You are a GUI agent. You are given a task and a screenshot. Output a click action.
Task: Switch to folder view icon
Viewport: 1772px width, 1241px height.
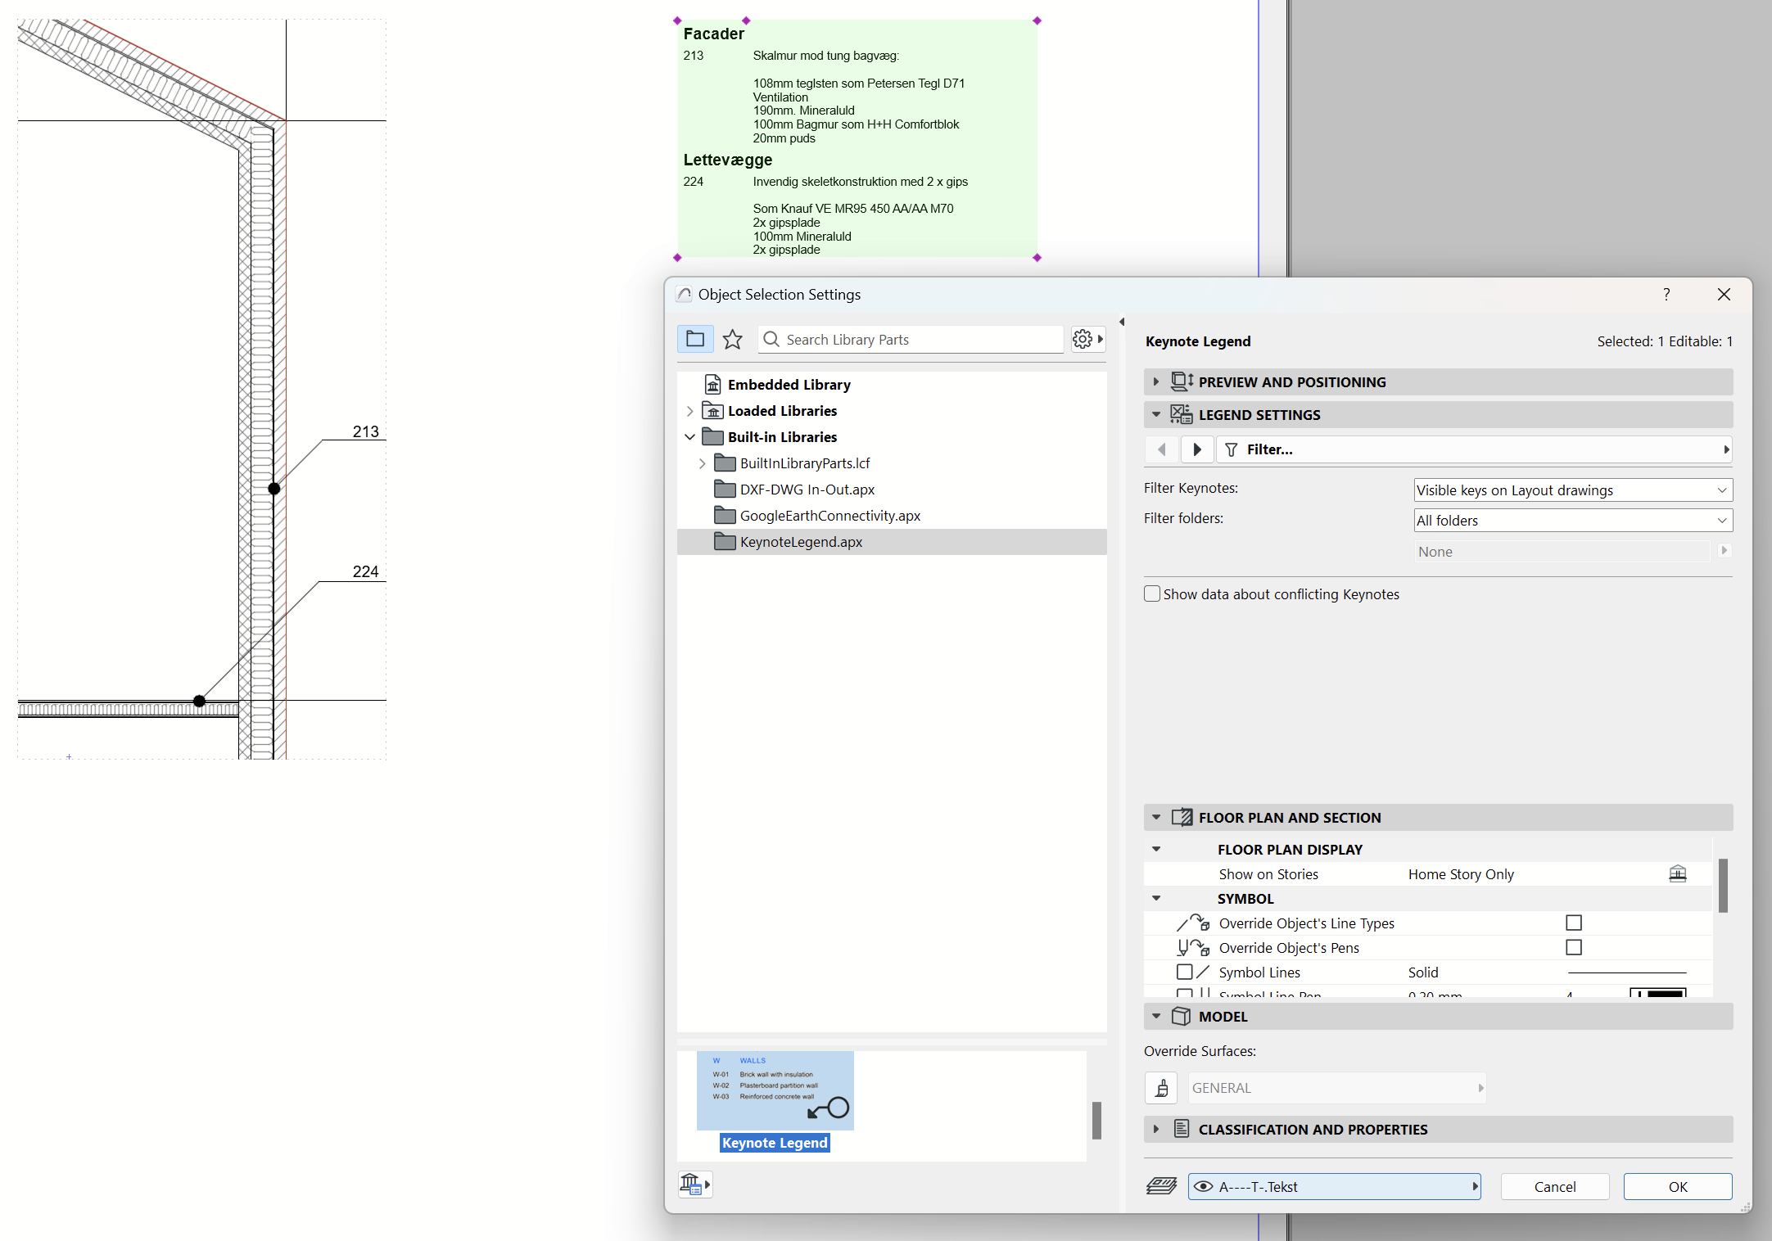pos(695,339)
